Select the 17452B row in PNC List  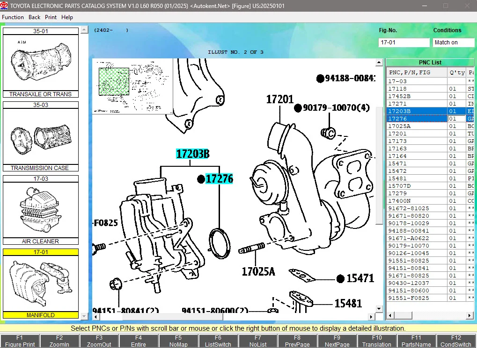pos(430,96)
